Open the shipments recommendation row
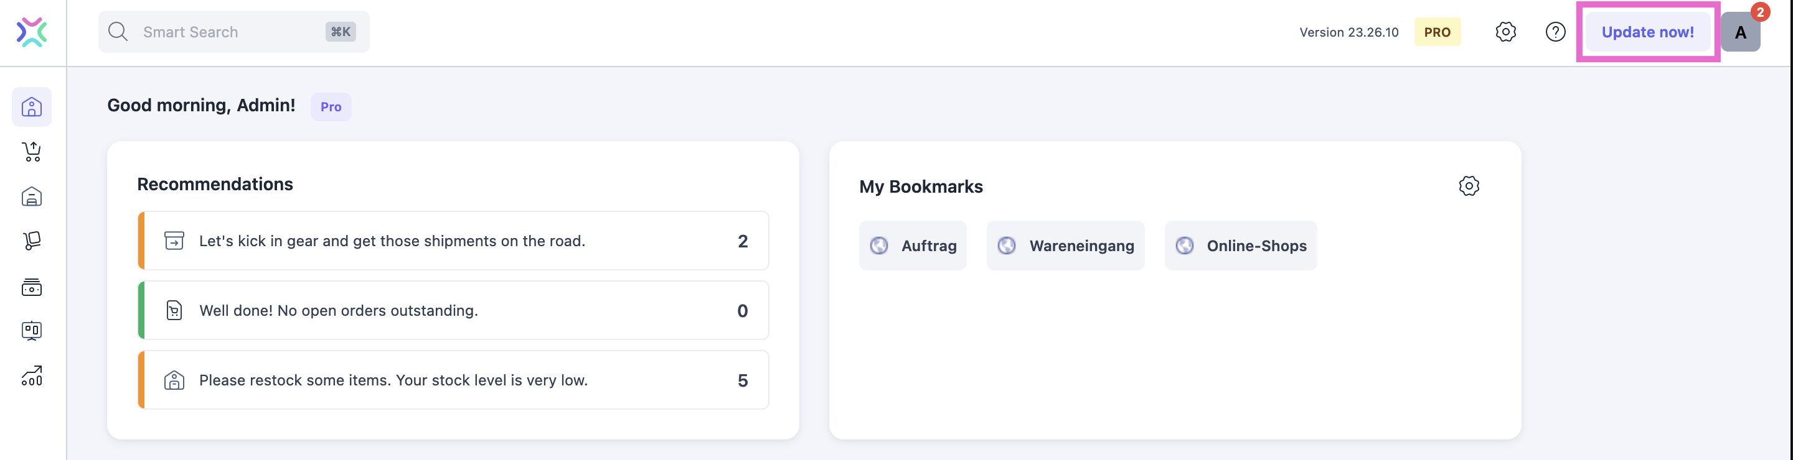 (x=454, y=241)
